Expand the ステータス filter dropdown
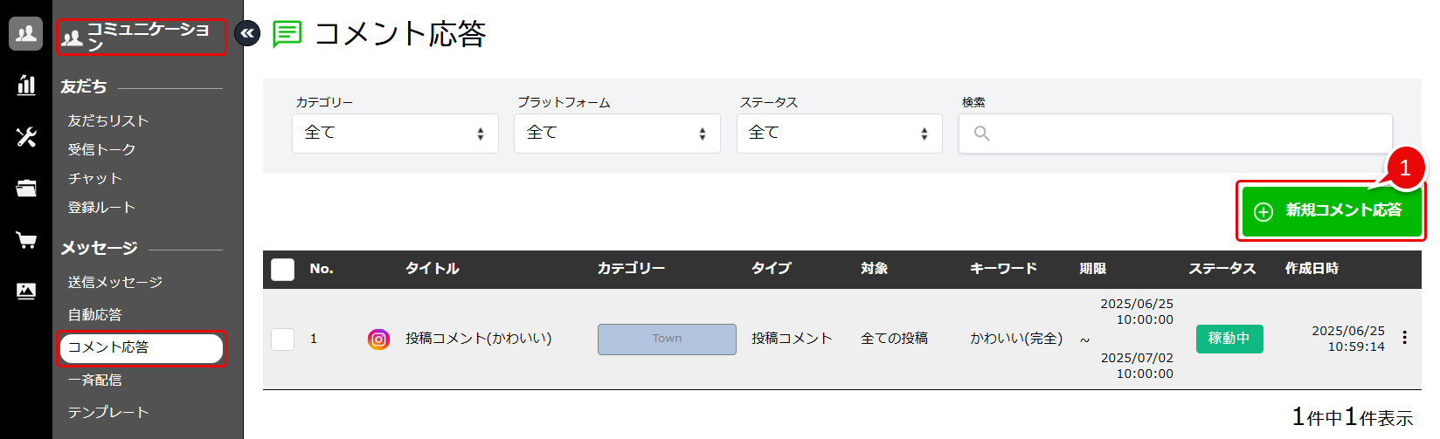 tap(839, 134)
